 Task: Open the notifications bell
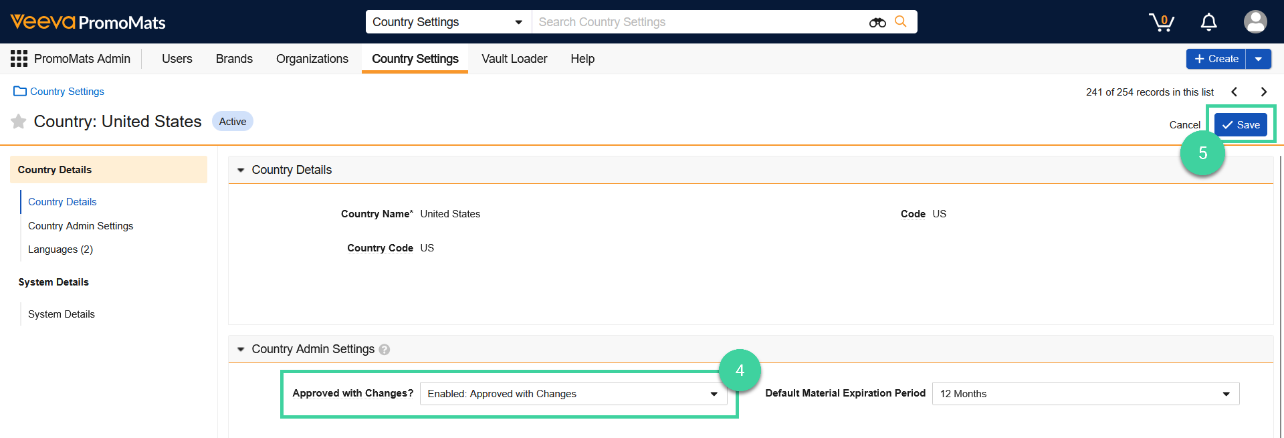1208,22
